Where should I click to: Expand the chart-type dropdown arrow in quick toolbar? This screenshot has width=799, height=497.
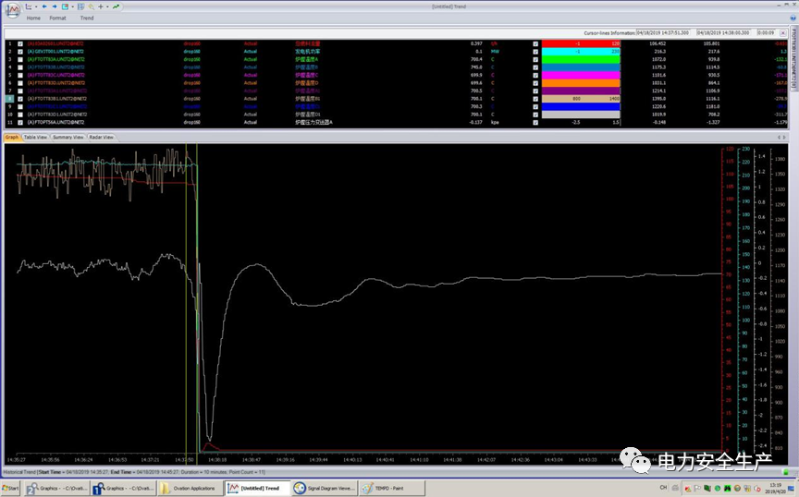coord(35,6)
